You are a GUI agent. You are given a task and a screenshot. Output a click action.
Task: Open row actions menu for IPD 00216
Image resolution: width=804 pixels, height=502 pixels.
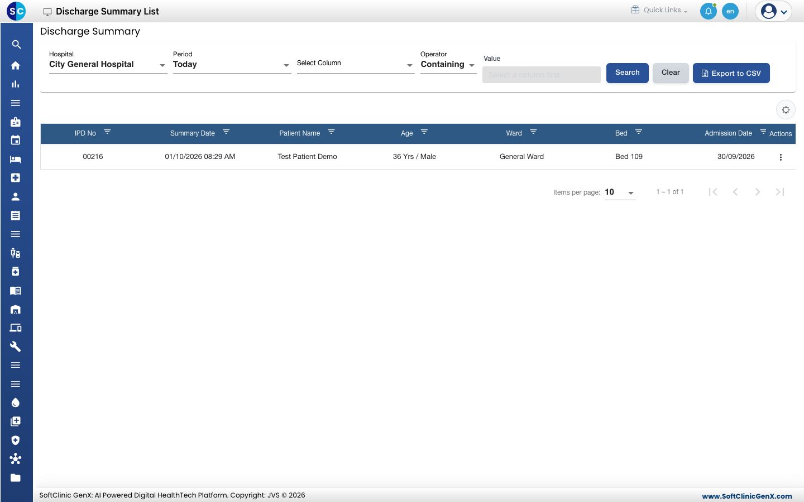[781, 157]
